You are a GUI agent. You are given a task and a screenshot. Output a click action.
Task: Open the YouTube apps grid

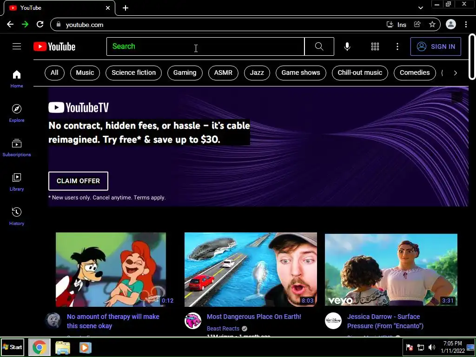375,46
